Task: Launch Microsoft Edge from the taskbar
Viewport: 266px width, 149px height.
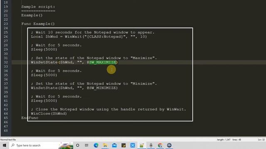Action: click(x=96, y=145)
